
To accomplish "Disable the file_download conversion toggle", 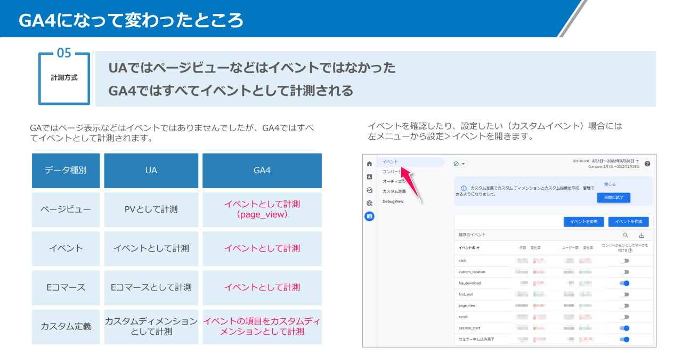I will click(x=625, y=283).
